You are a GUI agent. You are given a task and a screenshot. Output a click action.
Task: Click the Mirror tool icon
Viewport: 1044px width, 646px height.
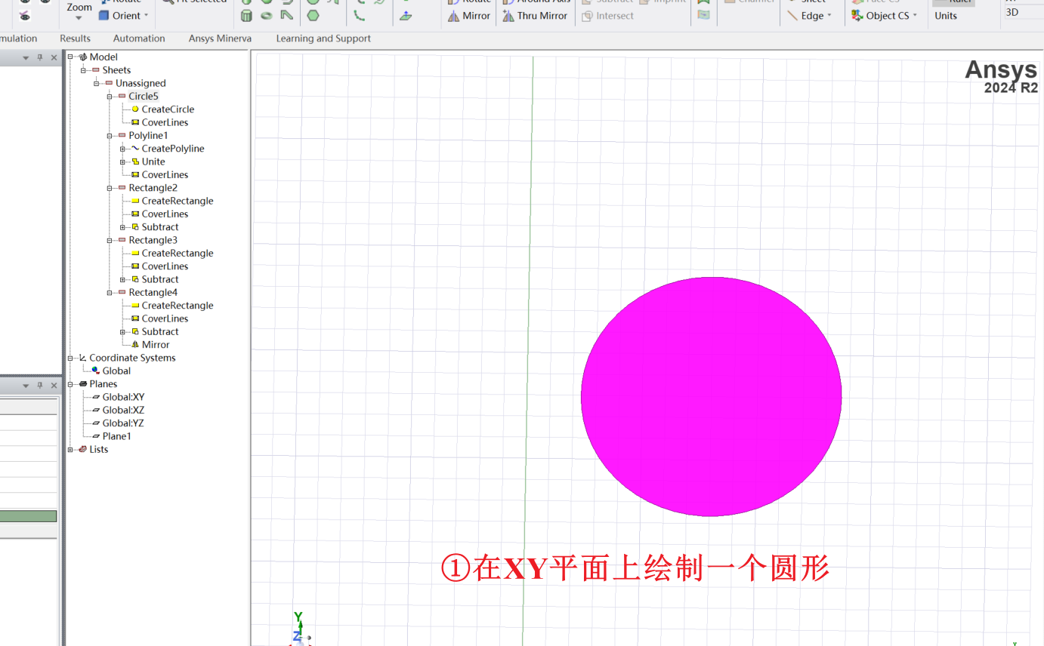pyautogui.click(x=454, y=16)
